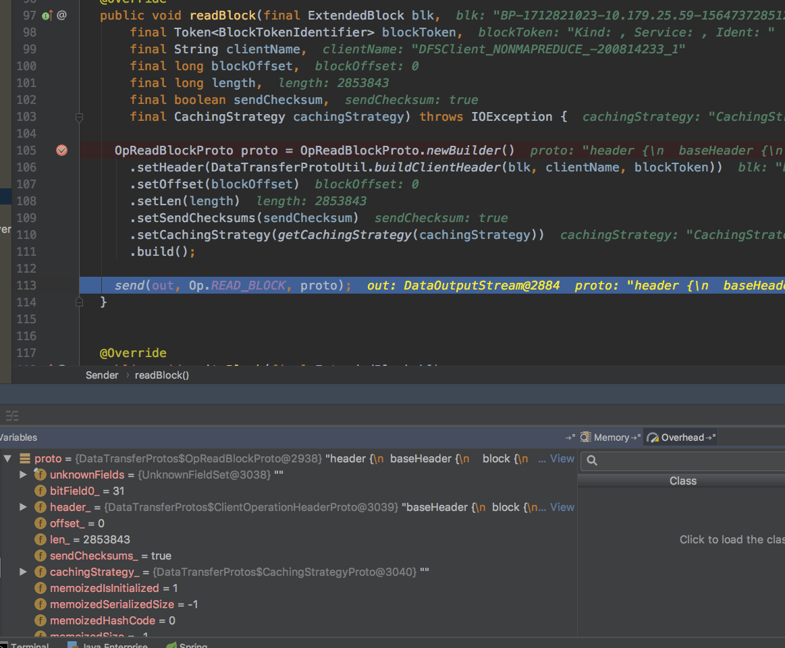Click 'Click to load the classes' text
785x648 pixels.
[x=732, y=539]
